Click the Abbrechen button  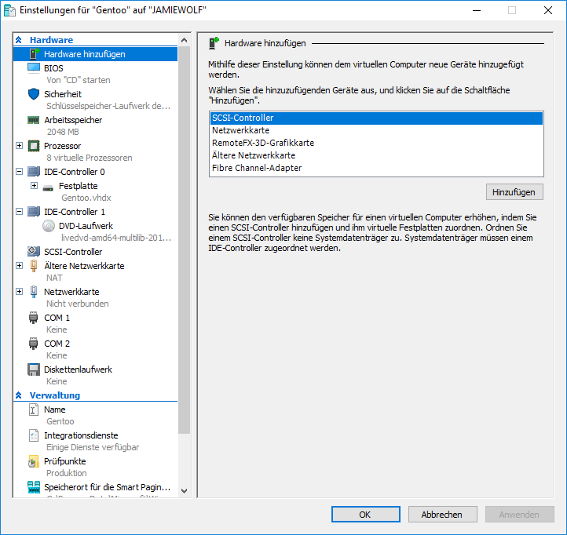pos(441,515)
